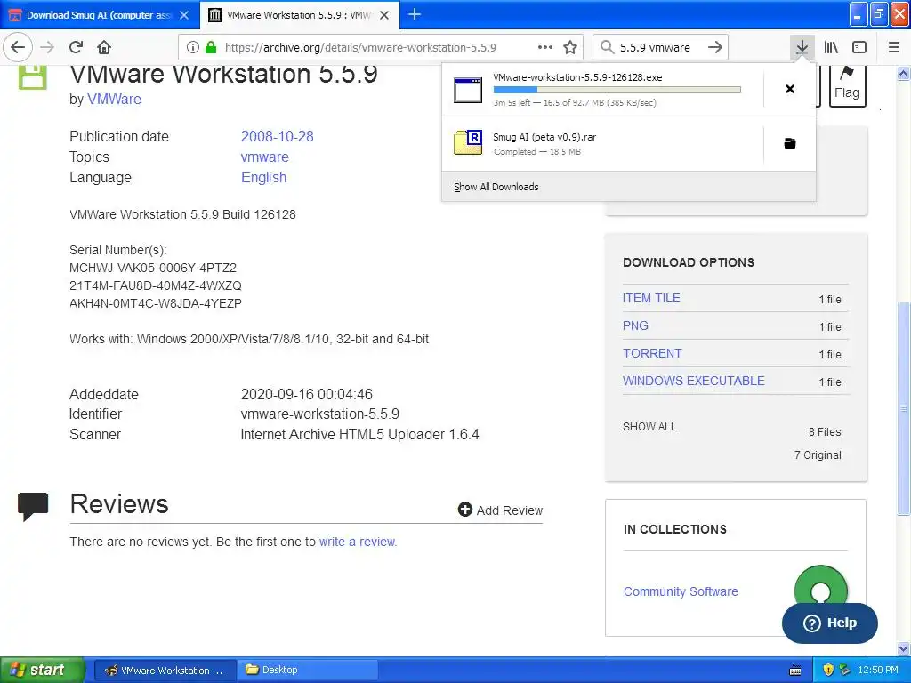Open the Windows Start menu
The width and height of the screenshot is (911, 683).
point(43,670)
